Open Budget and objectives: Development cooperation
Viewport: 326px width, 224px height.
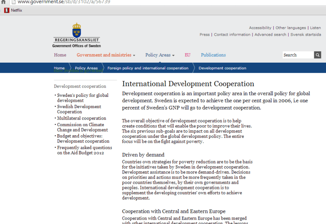83,138
